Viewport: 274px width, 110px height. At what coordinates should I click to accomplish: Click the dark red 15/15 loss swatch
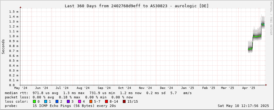pyautogui.click(x=124, y=101)
